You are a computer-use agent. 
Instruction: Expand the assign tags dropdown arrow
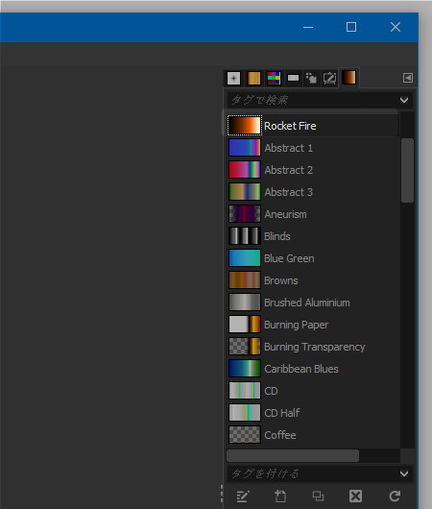pos(404,473)
